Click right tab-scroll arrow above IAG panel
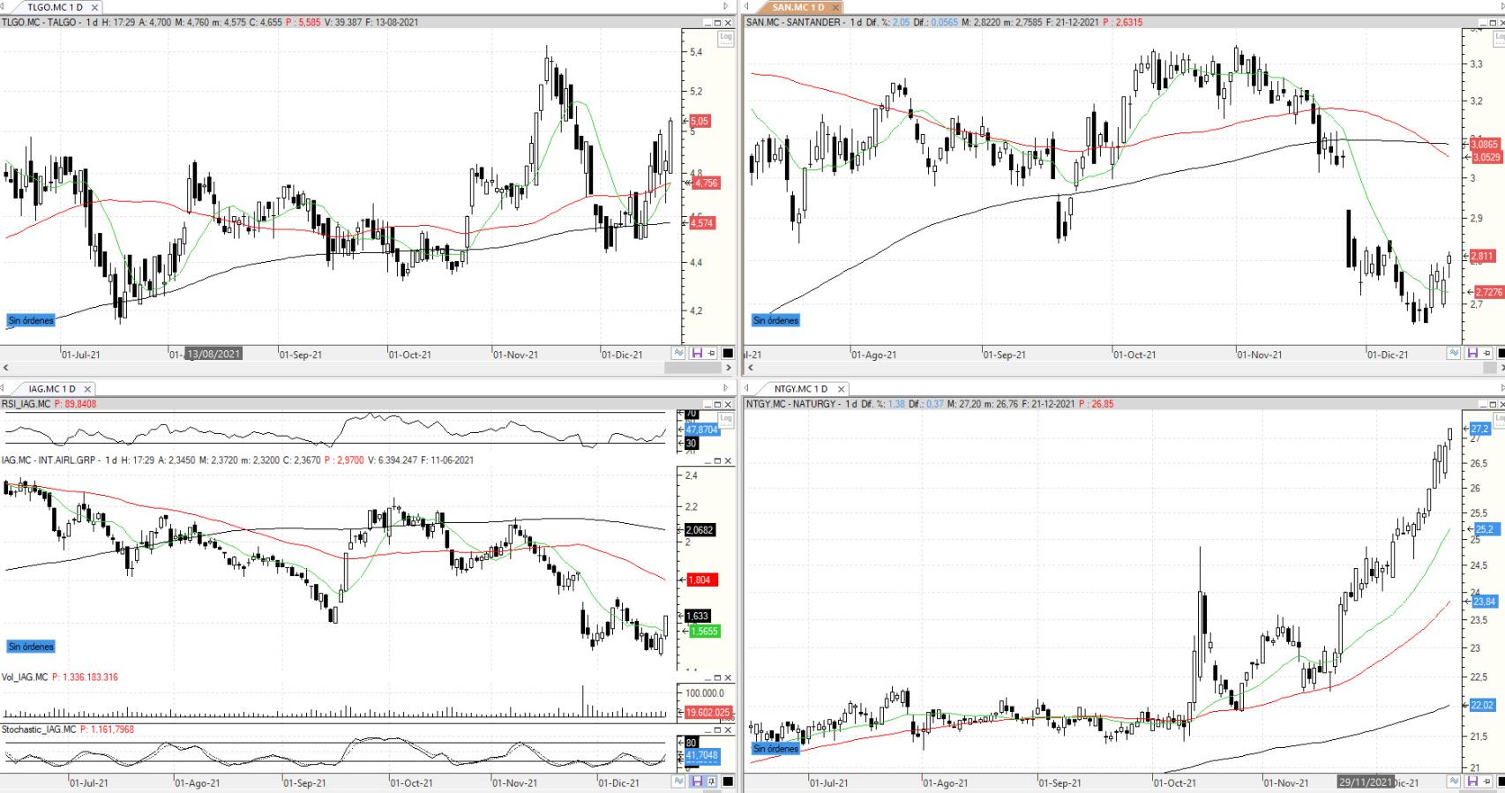Screen dimensions: 1505x793 [x=726, y=388]
